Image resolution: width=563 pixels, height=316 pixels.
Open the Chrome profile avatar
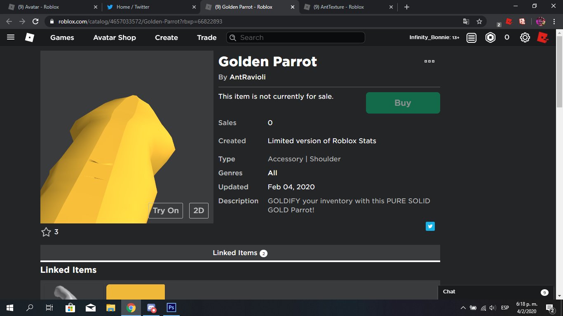[x=541, y=21]
